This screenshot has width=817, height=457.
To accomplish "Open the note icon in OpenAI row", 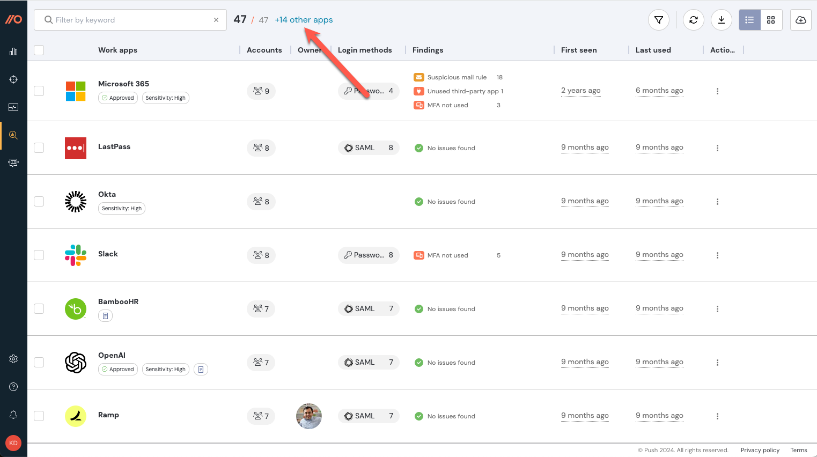I will (x=201, y=370).
